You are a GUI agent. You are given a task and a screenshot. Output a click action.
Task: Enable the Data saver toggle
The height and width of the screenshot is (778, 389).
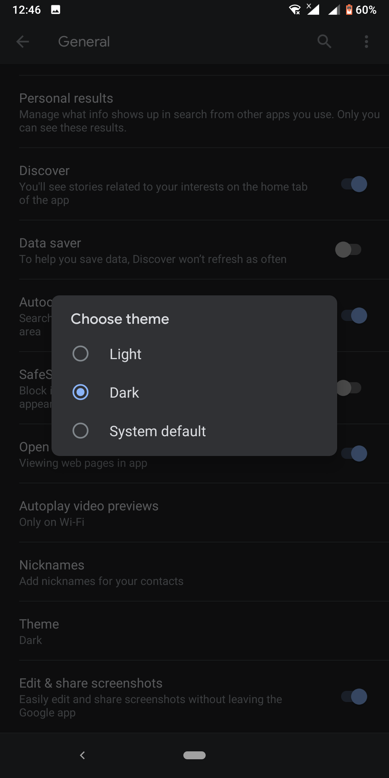pos(349,249)
